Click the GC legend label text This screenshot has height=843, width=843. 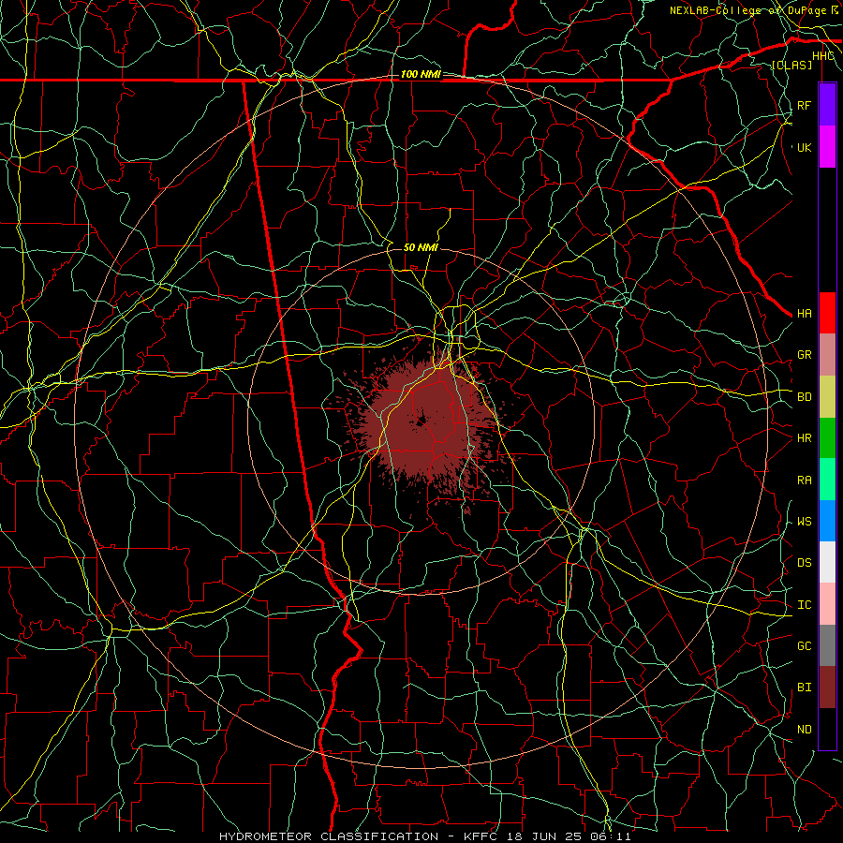point(804,646)
